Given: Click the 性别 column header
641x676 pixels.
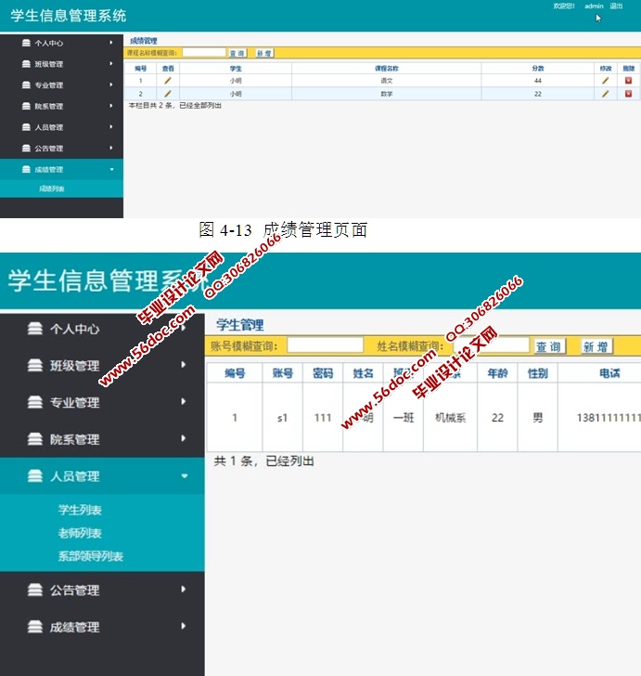Looking at the screenshot, I should (538, 373).
